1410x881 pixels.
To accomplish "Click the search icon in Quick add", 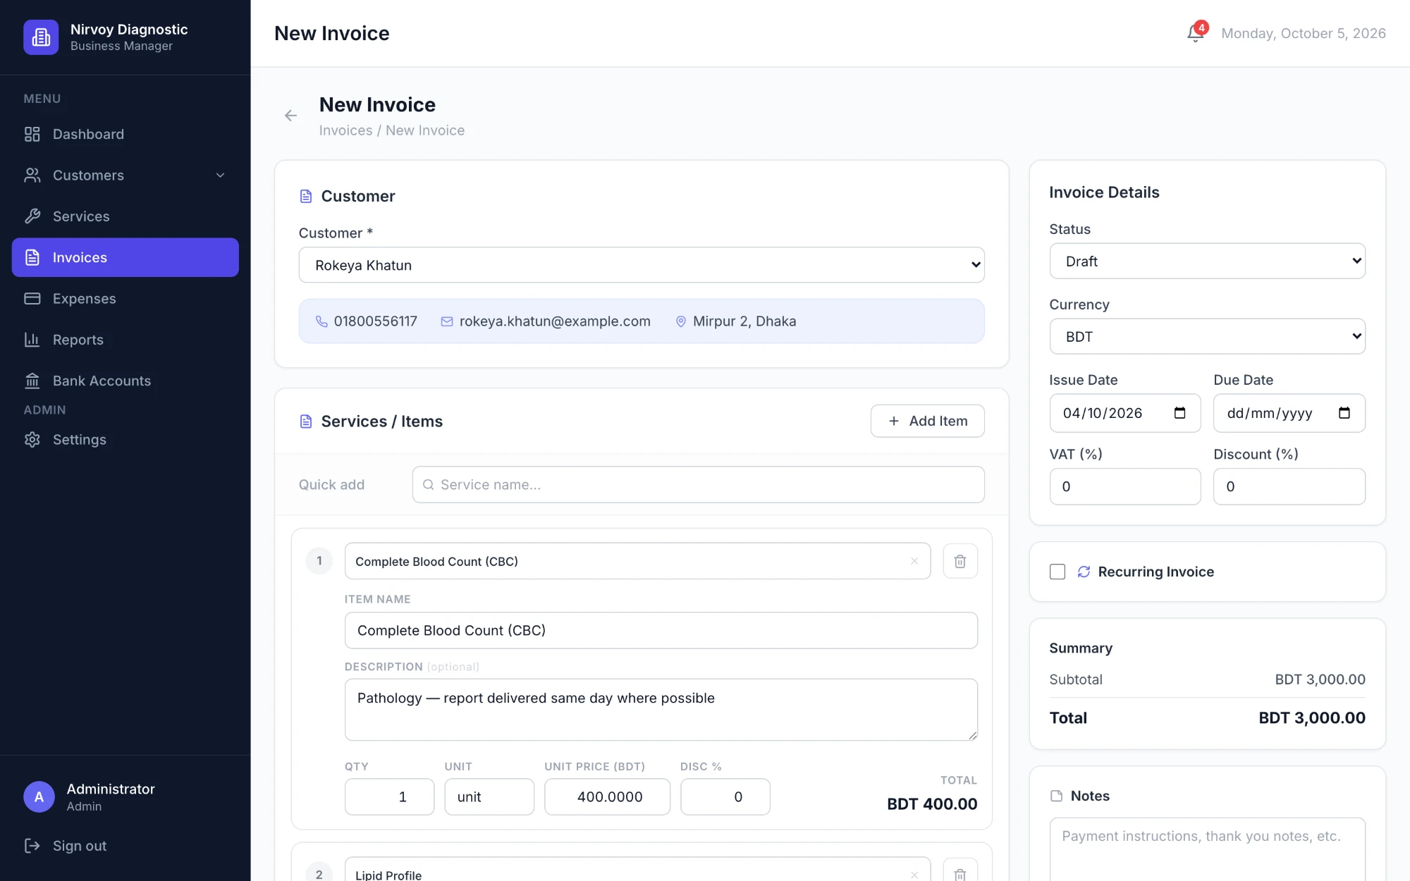I will [x=428, y=485].
